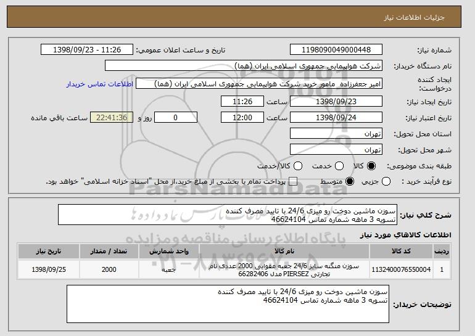Select the کالا/خدمت radio button
Screen dimensions: 475x336
pyautogui.click(x=298, y=166)
